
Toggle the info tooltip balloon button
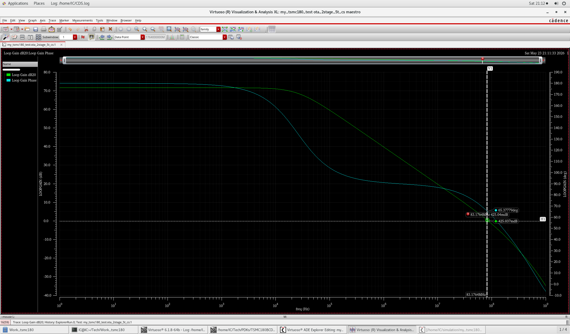pos(91,37)
